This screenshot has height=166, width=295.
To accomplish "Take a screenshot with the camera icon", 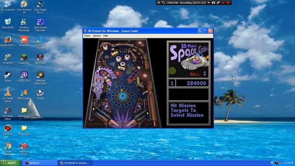I will click(213, 3).
